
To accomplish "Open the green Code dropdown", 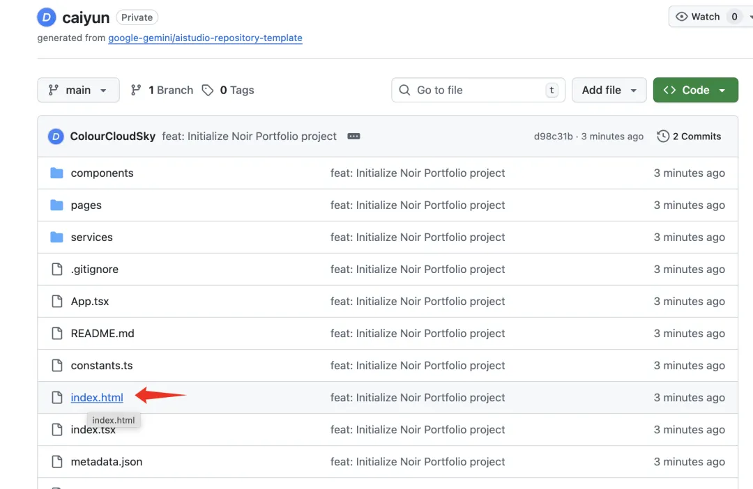I will click(x=694, y=91).
